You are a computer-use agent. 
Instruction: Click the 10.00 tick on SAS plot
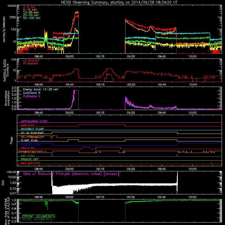[12, 177]
